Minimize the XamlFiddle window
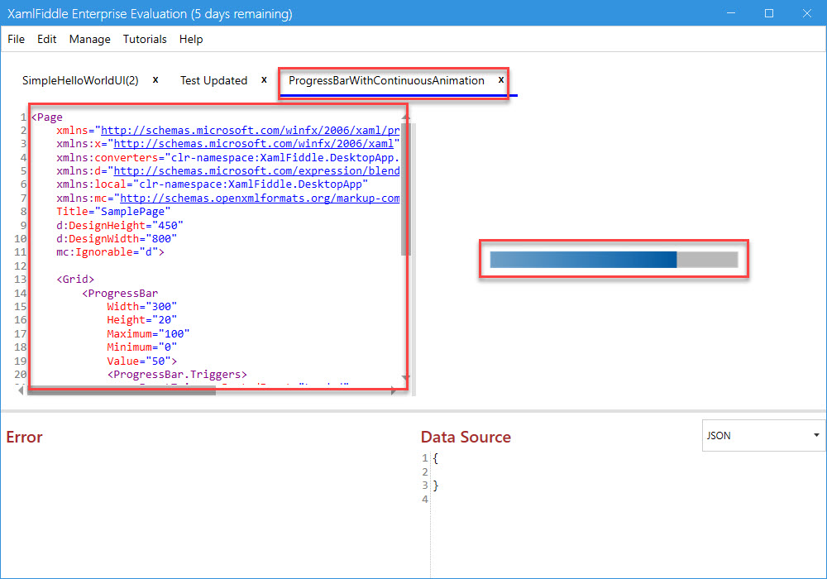This screenshot has height=579, width=827. pos(731,13)
